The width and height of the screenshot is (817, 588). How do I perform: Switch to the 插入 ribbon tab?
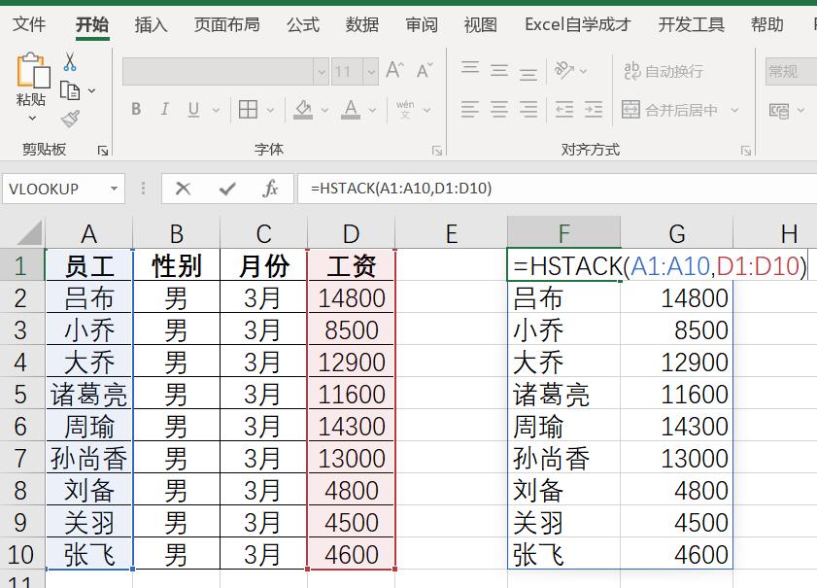pos(151,24)
